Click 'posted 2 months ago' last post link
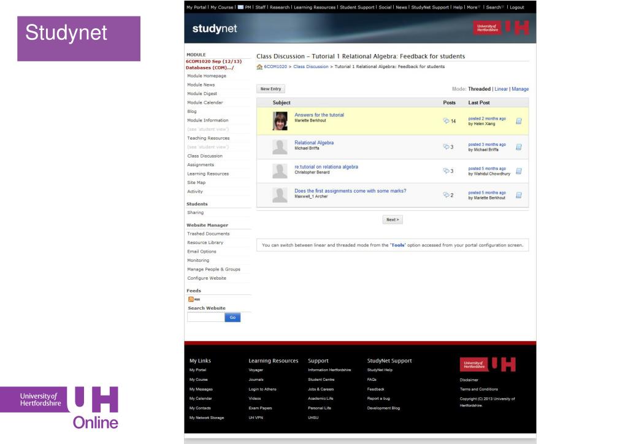The width and height of the screenshot is (628, 444). pos(487,118)
